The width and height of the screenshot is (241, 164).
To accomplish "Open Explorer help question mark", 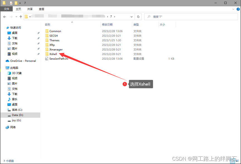I will tap(238, 9).
